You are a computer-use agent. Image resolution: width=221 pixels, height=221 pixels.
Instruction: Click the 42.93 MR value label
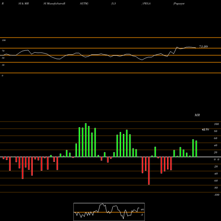tap(206, 130)
